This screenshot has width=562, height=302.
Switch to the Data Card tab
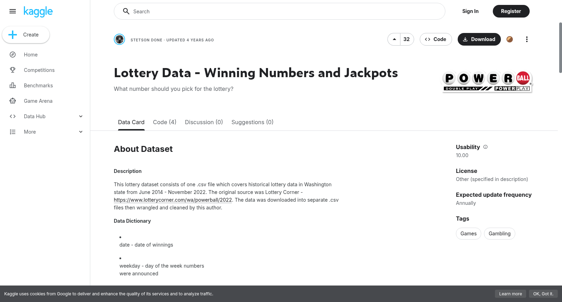pos(131,122)
